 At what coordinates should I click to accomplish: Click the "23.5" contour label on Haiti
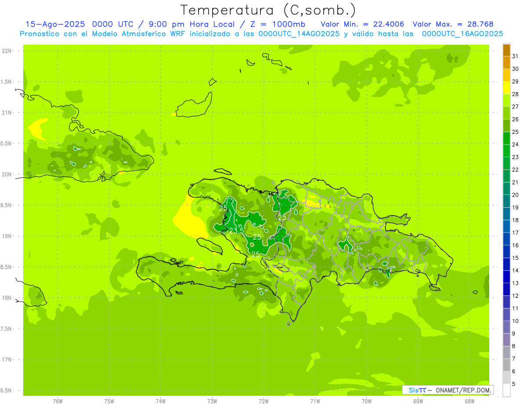click(236, 230)
